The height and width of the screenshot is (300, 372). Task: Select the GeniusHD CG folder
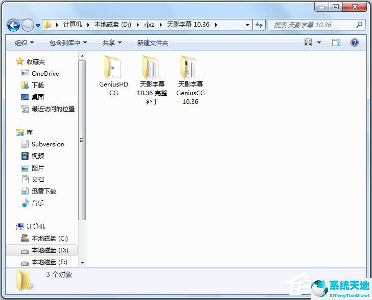point(113,76)
